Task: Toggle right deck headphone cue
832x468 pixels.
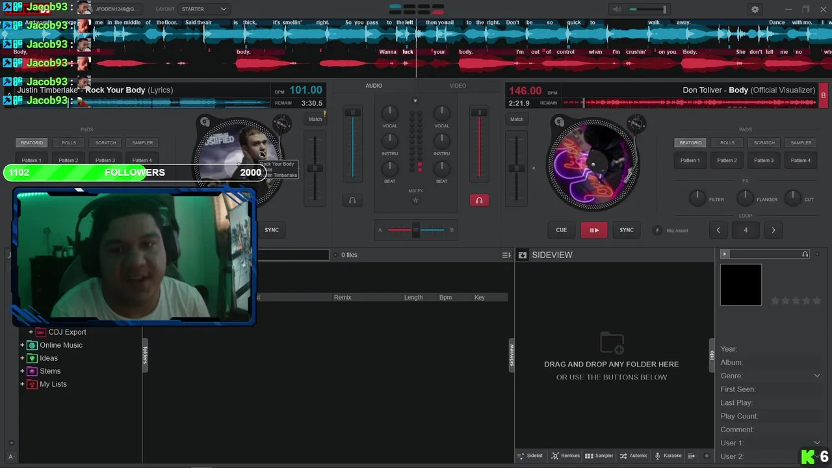Action: tap(479, 200)
